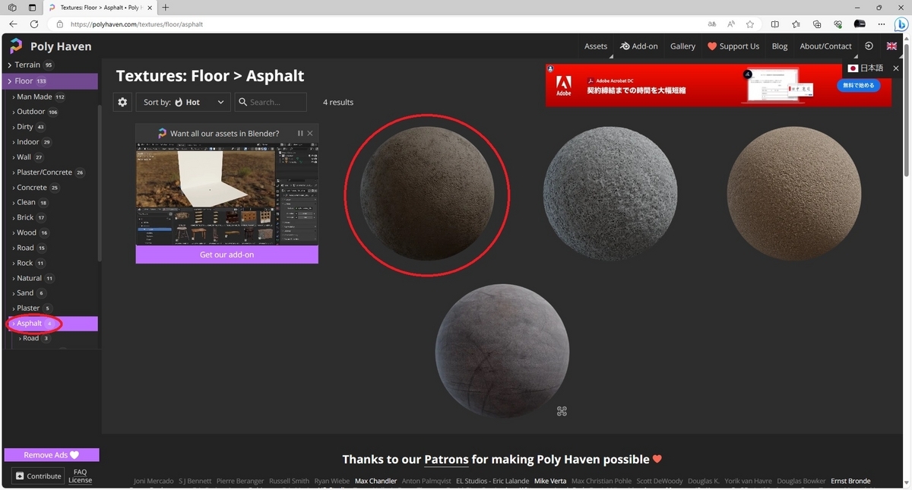
Task: Expand the Road subcategory under Asphalt
Action: click(32, 338)
